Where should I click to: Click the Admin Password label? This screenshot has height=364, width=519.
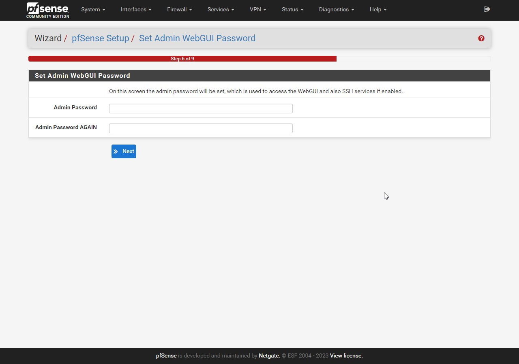(75, 107)
